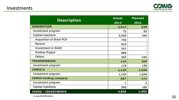Click the CEMIG – INVESTMENTS total row
This screenshot has height=100, width=179.
tap(89, 91)
